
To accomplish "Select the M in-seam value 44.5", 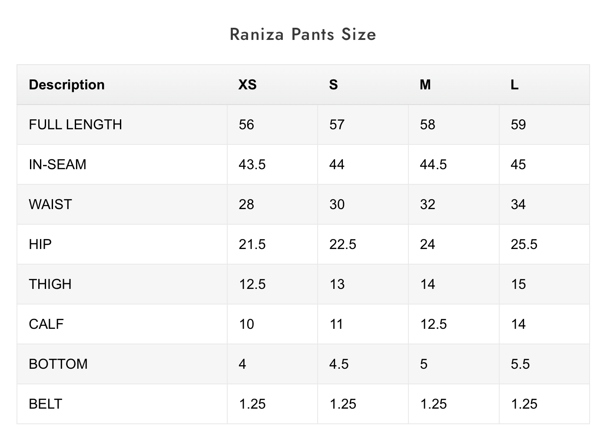I will coord(433,164).
